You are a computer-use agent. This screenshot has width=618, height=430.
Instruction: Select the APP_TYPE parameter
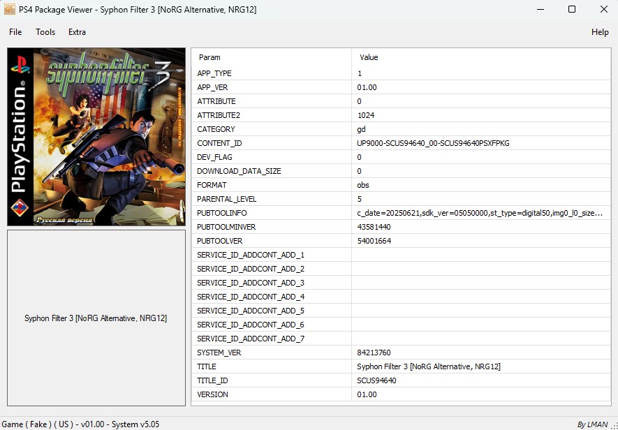tap(214, 73)
